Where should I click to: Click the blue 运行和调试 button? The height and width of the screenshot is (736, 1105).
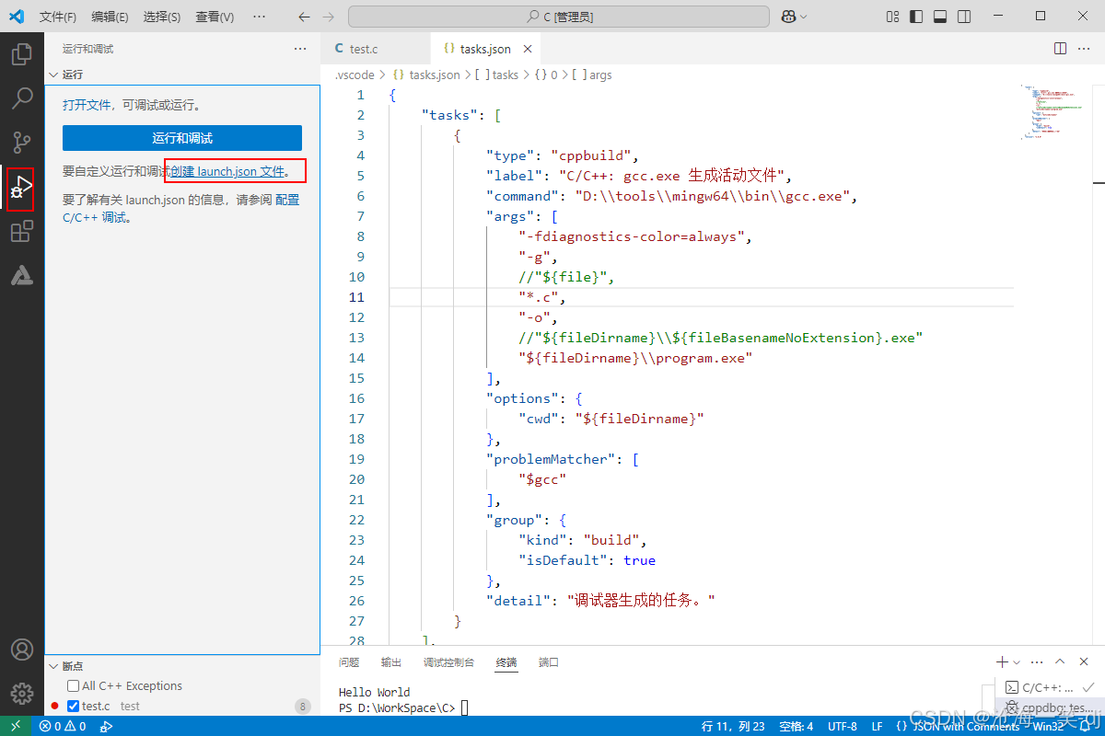tap(182, 138)
